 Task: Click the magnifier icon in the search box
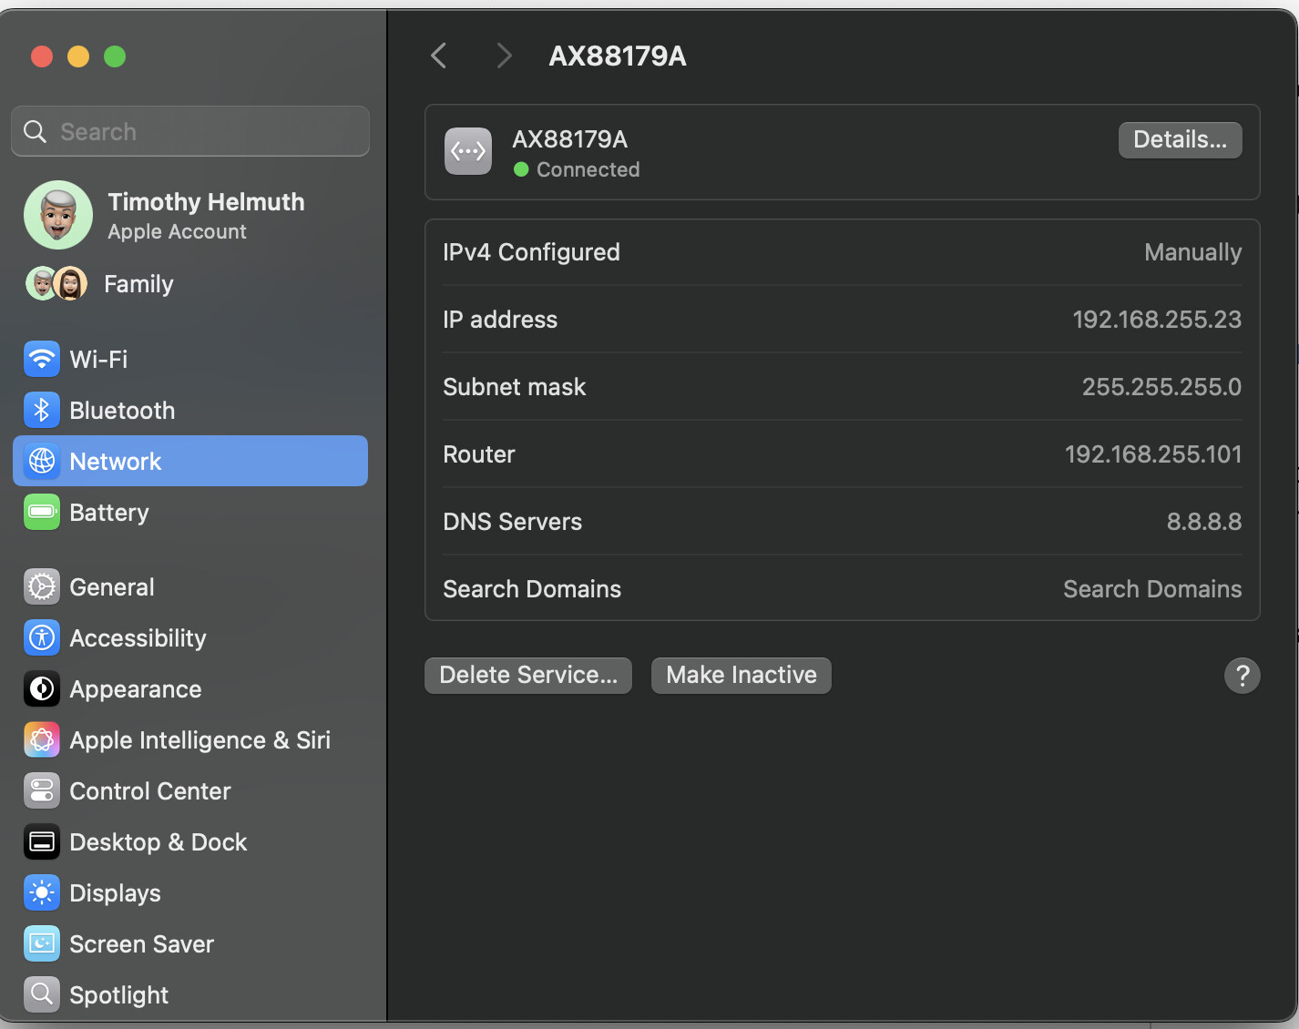click(x=35, y=131)
